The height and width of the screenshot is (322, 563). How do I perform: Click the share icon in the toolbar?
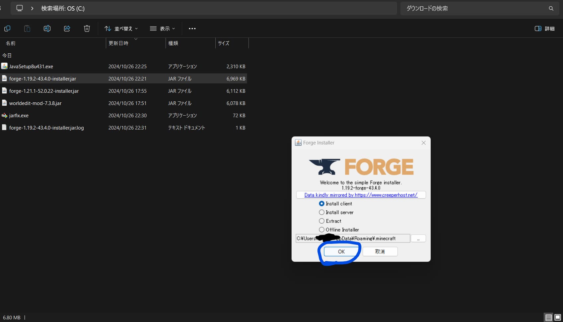[x=67, y=28]
